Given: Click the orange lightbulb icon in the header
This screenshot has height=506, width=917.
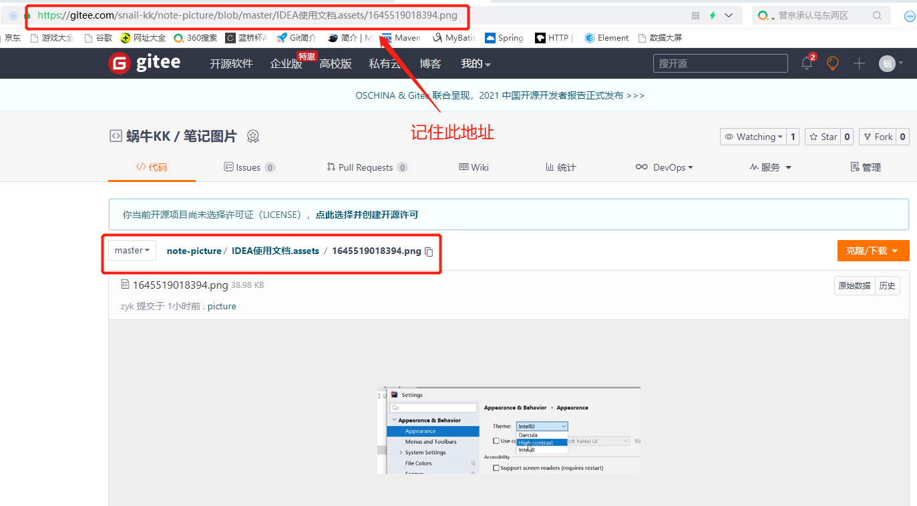Looking at the screenshot, I should point(833,63).
